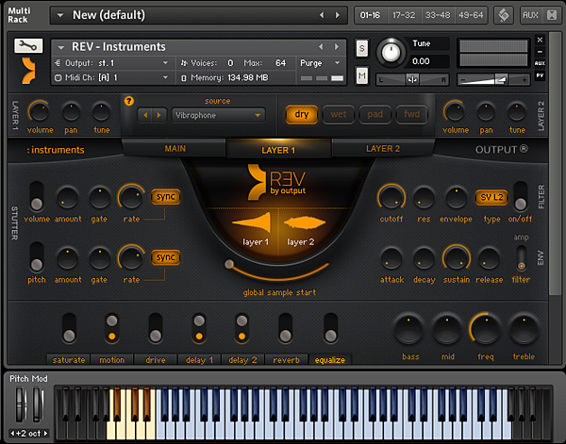Expand the REV - Instruments name menu
The image size is (566, 444).
click(60, 47)
